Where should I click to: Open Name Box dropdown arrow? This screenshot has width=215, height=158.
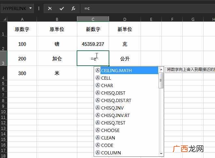click(30, 8)
